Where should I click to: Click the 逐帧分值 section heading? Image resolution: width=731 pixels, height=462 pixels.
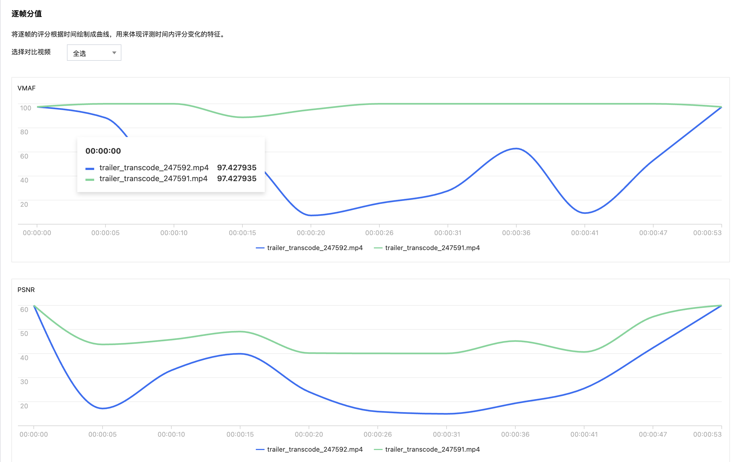pyautogui.click(x=26, y=14)
